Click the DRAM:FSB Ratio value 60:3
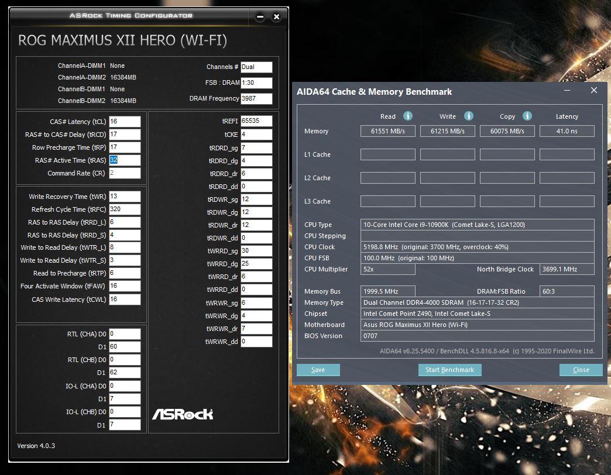The height and width of the screenshot is (475, 611). (x=567, y=291)
